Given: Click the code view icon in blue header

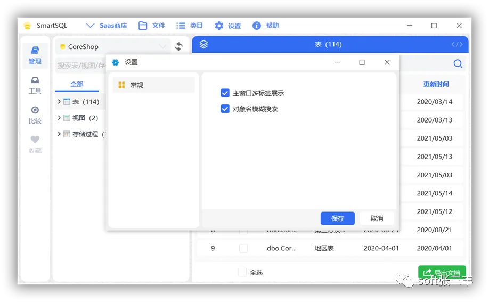Looking at the screenshot, I should 457,44.
